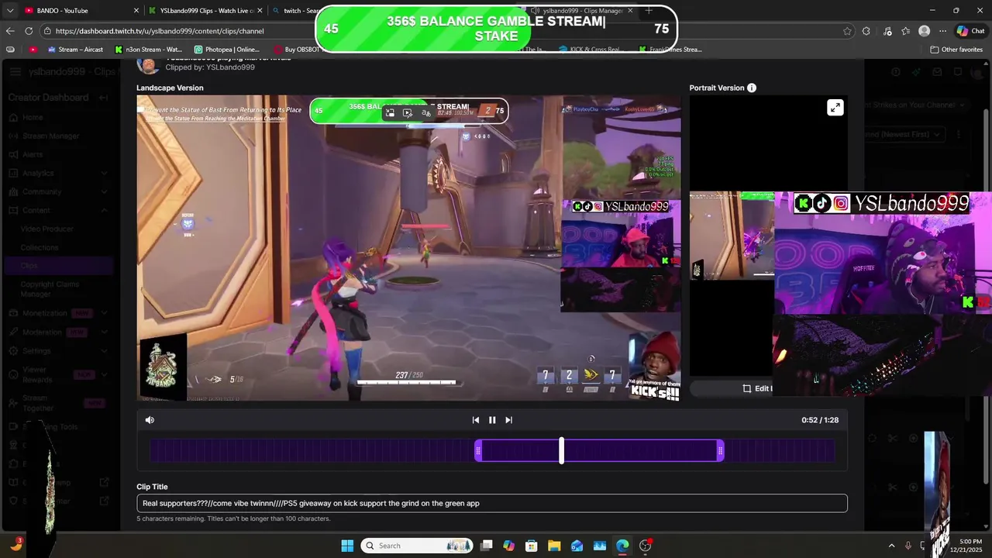
Task: Open the browser profile avatar
Action: [x=924, y=31]
